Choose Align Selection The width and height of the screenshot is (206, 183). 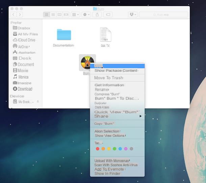(x=117, y=131)
